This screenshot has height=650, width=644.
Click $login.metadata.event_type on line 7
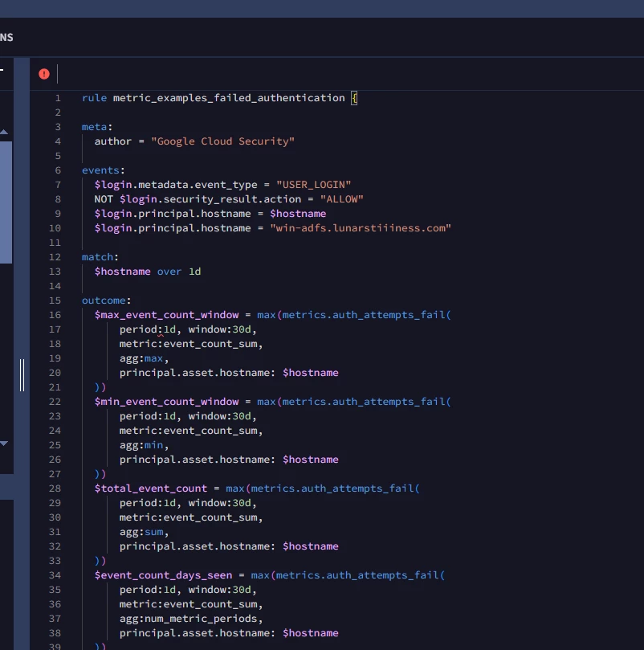[x=175, y=185]
